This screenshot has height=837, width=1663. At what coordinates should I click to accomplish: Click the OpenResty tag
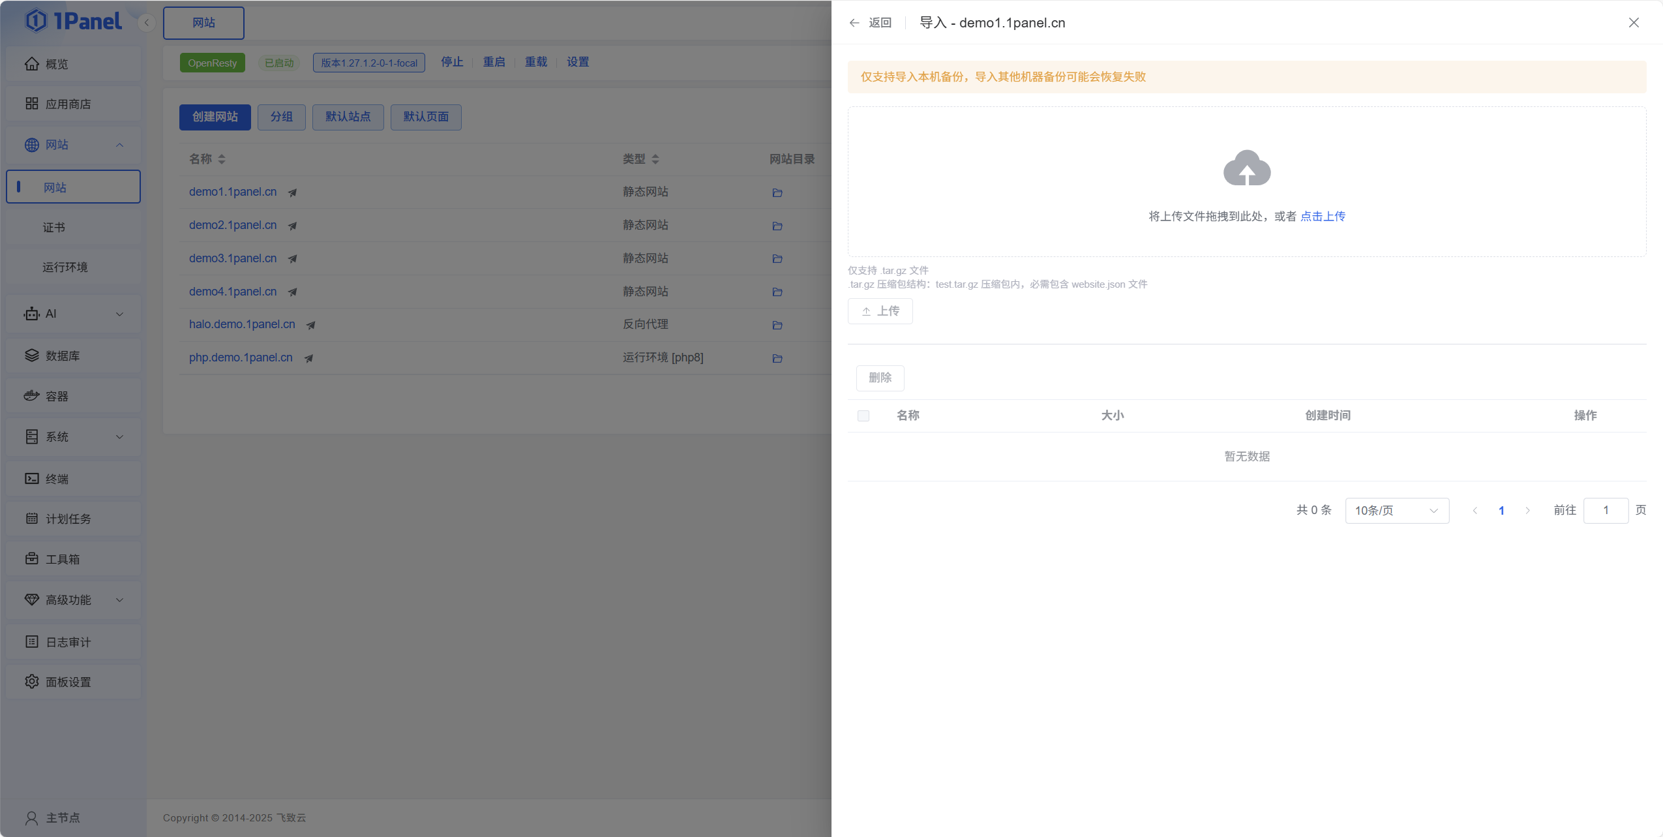point(213,63)
